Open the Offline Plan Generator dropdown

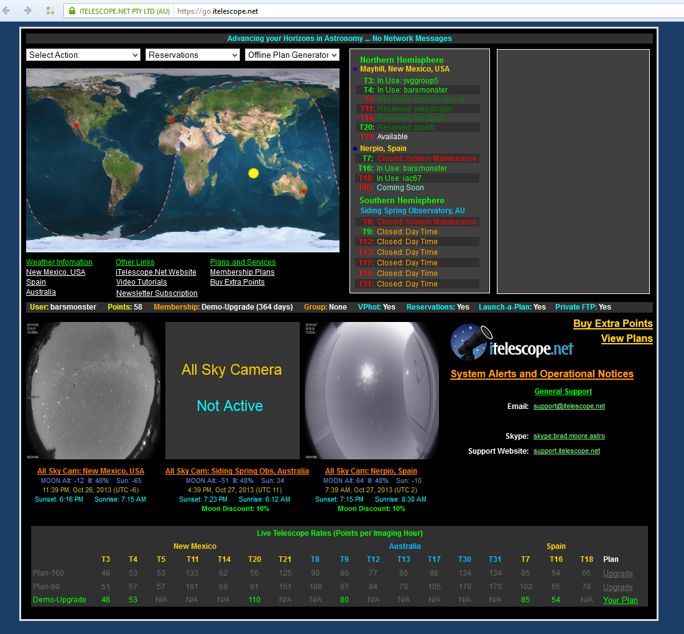click(292, 55)
